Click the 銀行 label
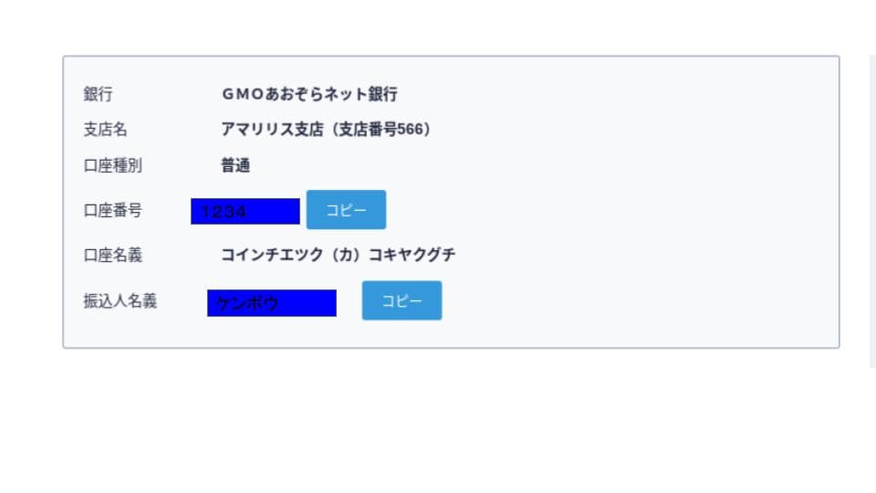The height and width of the screenshot is (493, 876). 98,94
